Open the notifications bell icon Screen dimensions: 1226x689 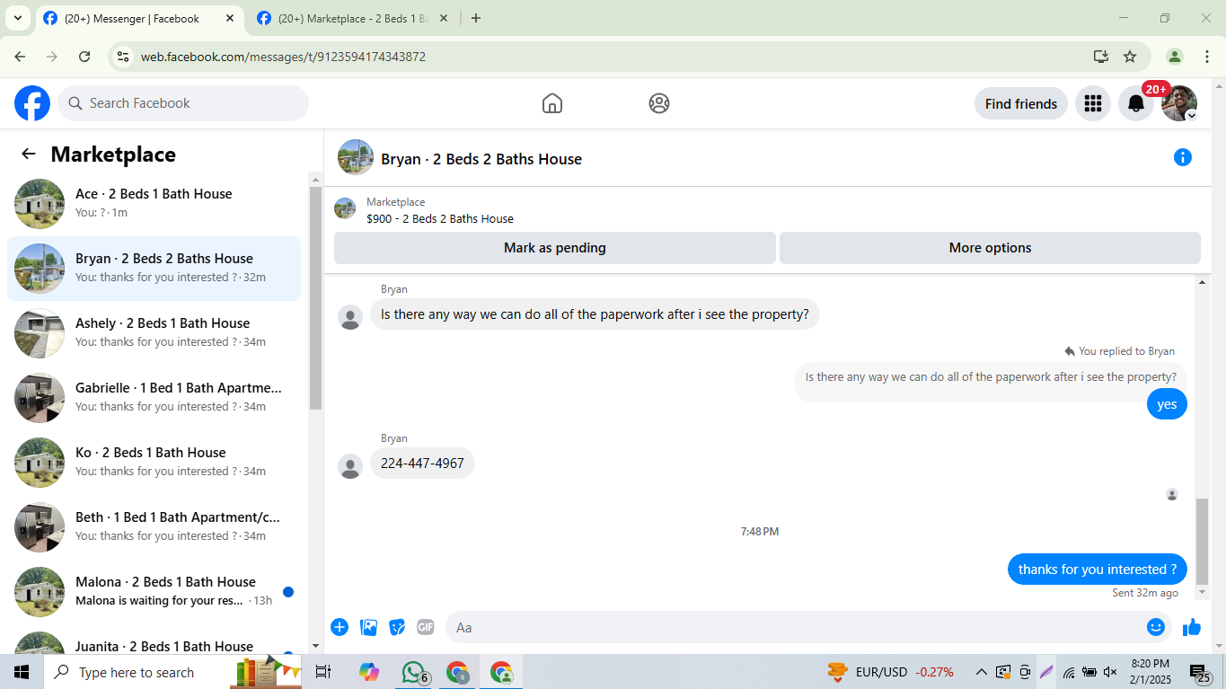pyautogui.click(x=1136, y=103)
